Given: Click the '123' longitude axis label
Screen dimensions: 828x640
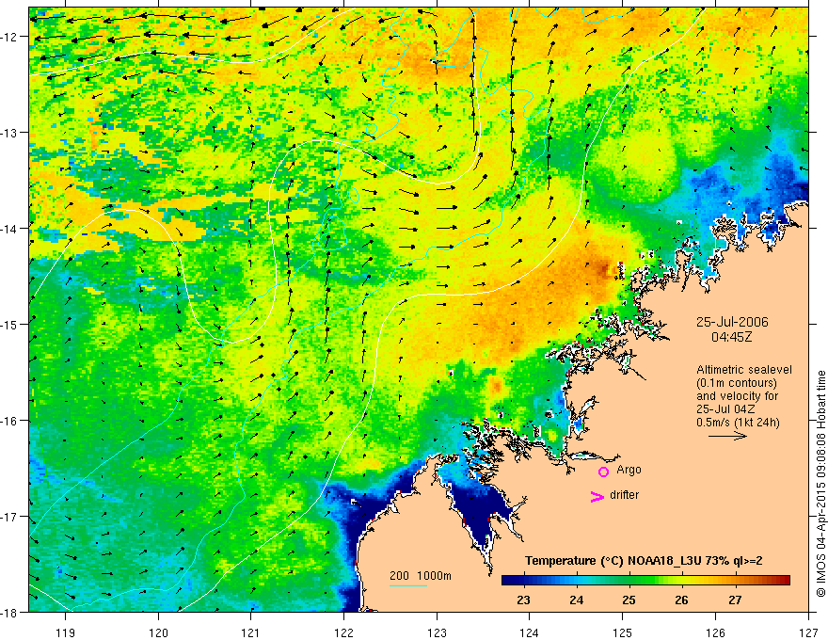Looking at the screenshot, I should [437, 632].
